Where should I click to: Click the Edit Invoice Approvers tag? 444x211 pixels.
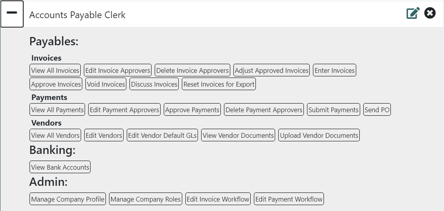(x=118, y=70)
